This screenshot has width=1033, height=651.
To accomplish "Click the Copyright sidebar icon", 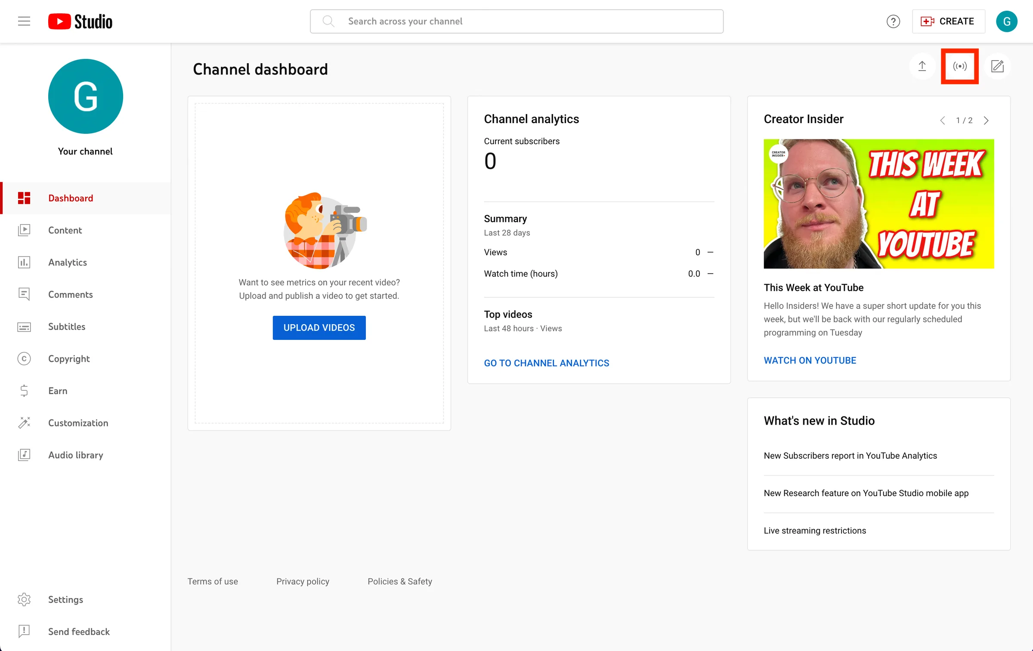I will point(24,358).
